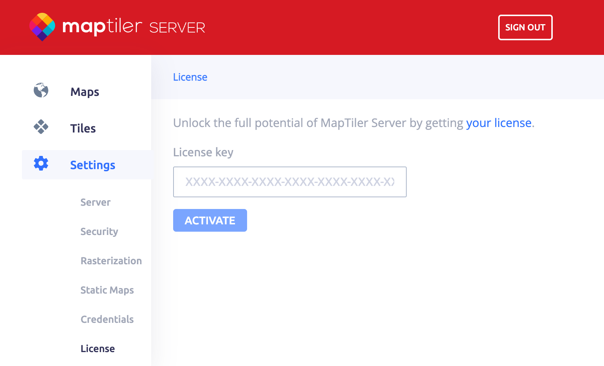
Task: Go to the Tiles section label
Action: click(x=83, y=128)
